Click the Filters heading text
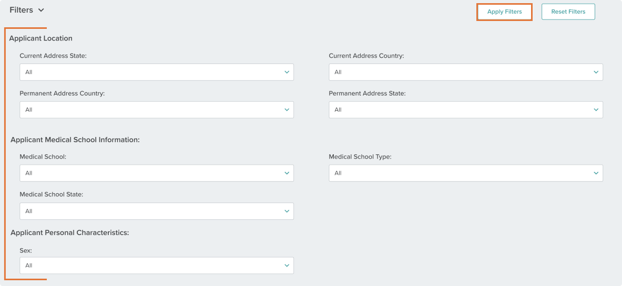The width and height of the screenshot is (622, 286). (x=22, y=10)
